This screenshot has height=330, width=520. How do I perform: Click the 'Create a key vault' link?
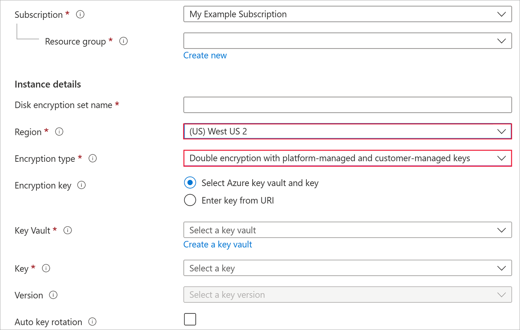[x=218, y=245]
